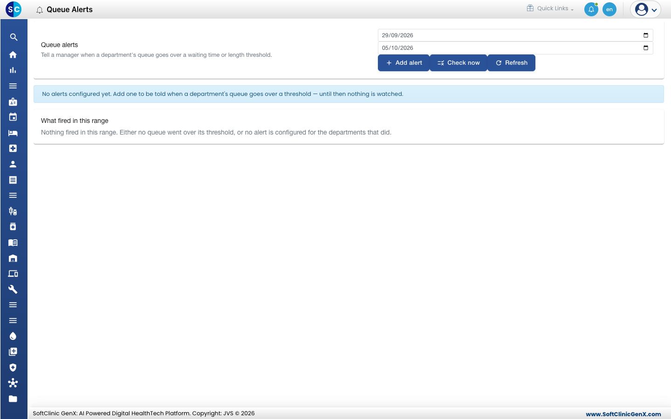Open the open-book icon in sidebar
Viewport: 671px width, 419px height.
pos(13,243)
